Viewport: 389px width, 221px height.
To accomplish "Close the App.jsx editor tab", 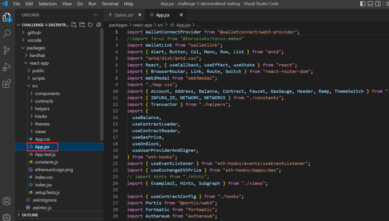I will (181, 15).
